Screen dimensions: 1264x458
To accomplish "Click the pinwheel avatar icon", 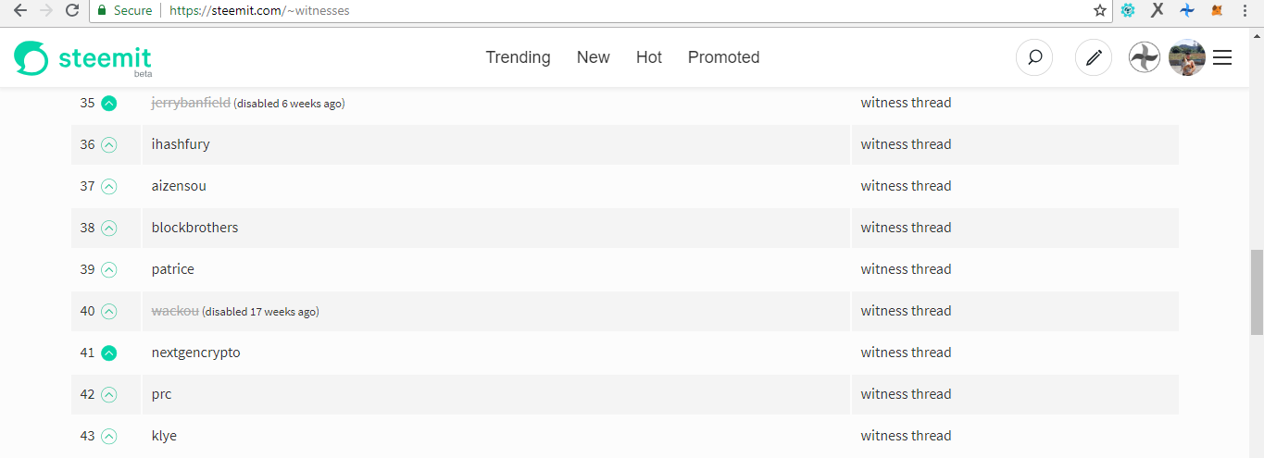I will 1145,57.
